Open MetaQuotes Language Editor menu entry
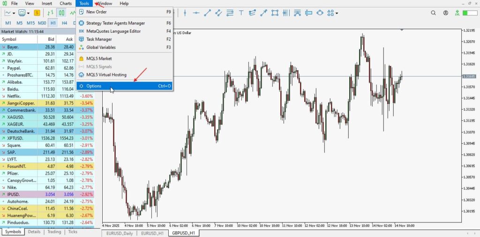Image resolution: width=480 pixels, height=237 pixels. click(x=113, y=31)
